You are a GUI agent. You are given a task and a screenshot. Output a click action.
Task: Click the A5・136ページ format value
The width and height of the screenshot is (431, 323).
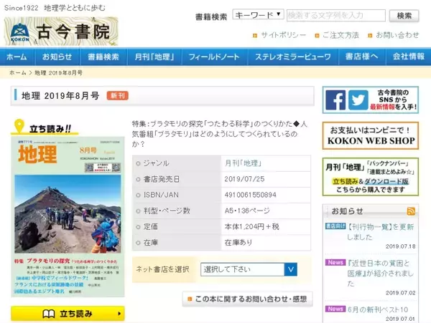pyautogui.click(x=247, y=211)
